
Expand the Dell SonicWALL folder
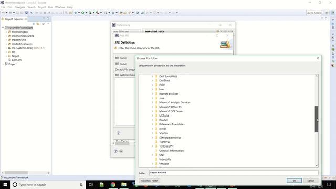[153, 76]
